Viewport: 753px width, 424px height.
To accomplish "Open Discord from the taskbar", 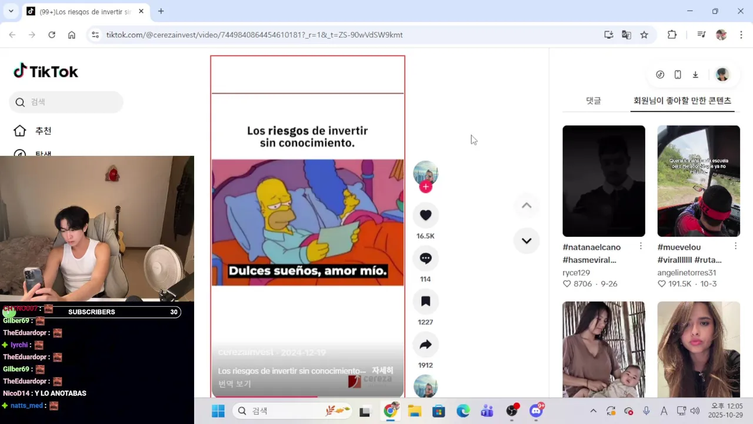I will tap(537, 411).
